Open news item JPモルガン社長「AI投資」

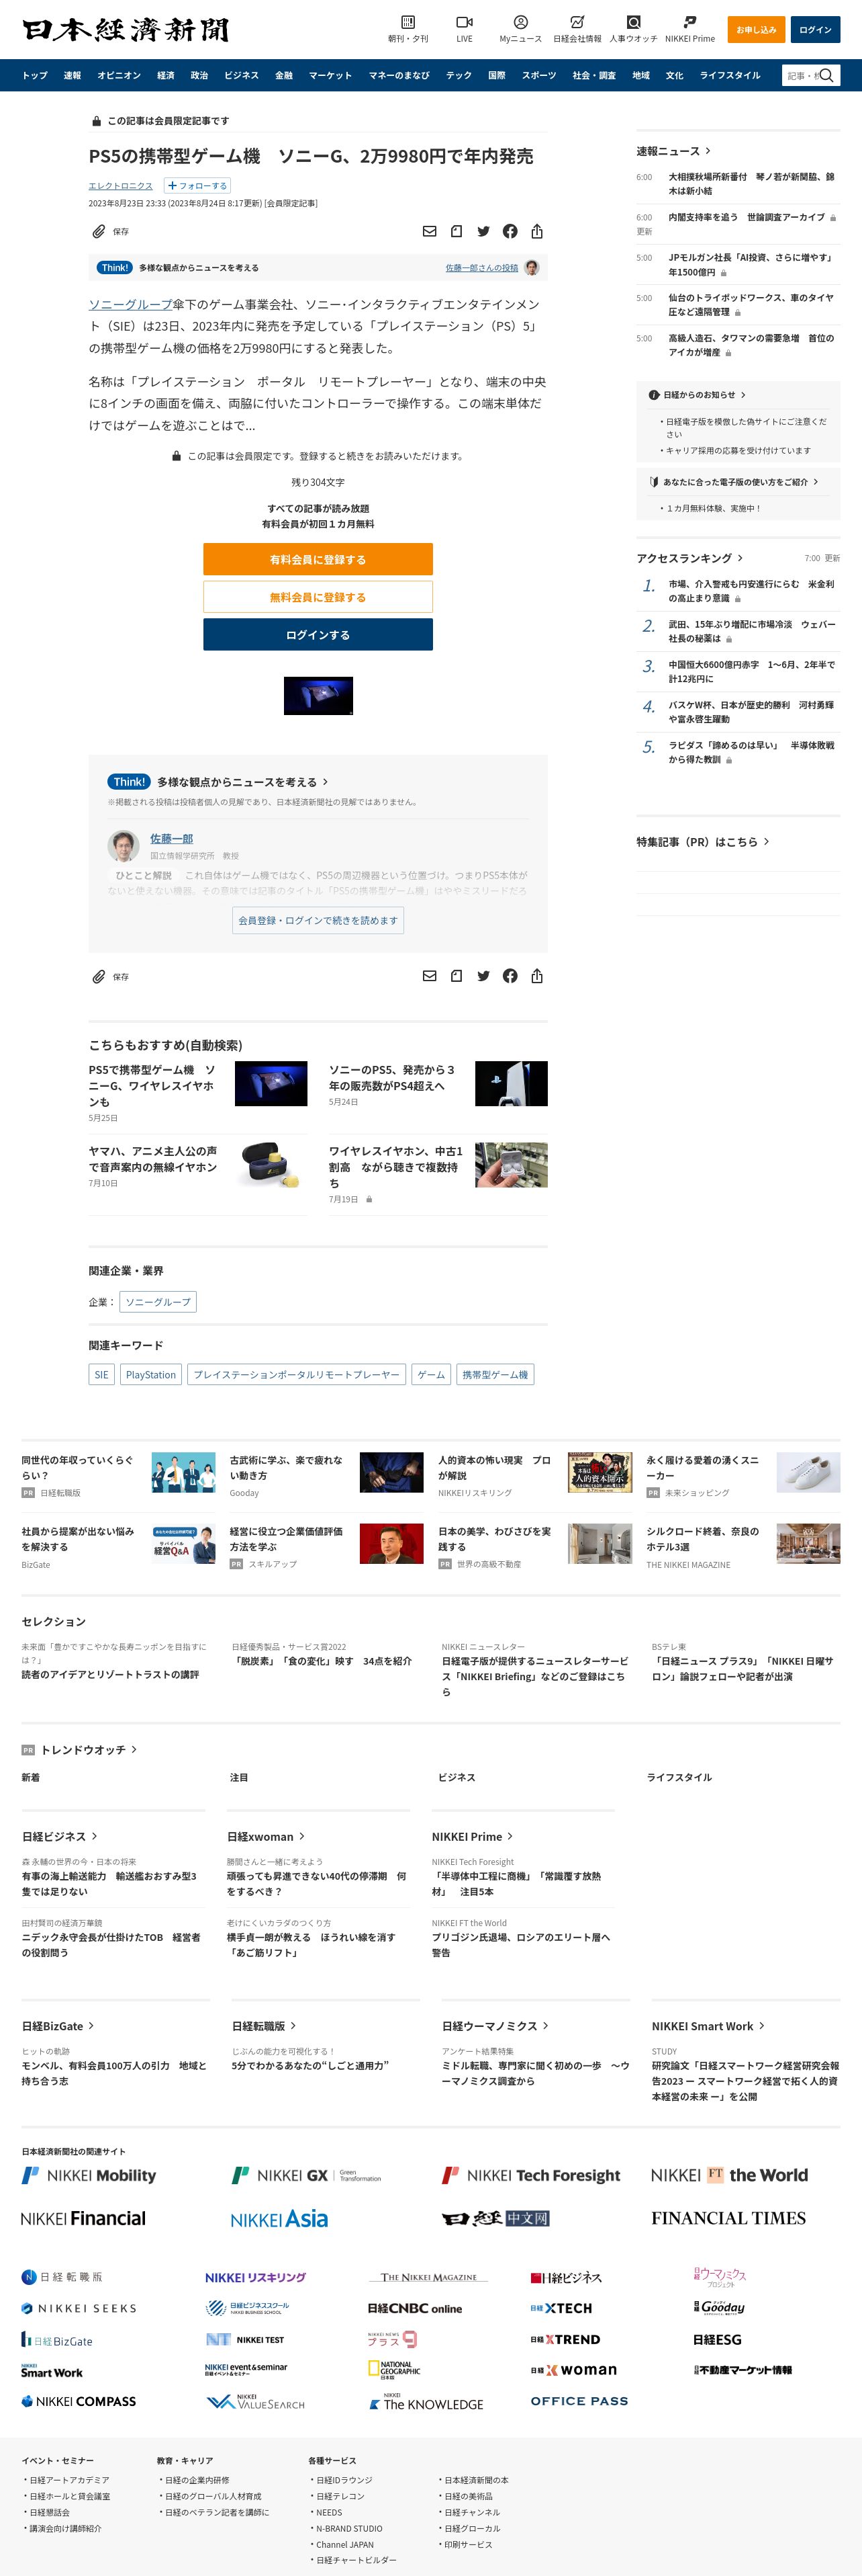(x=751, y=264)
